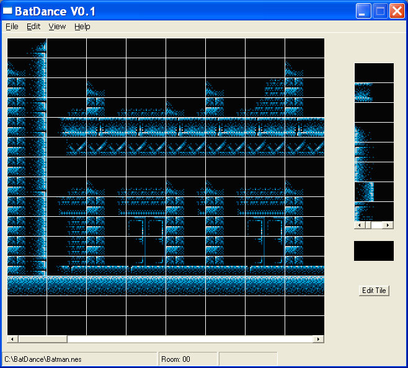This screenshot has width=408, height=368.
Task: Click the BatDance title bar application icon
Action: 8,11
